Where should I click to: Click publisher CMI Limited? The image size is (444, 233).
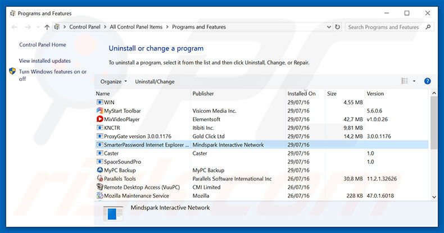(206, 187)
